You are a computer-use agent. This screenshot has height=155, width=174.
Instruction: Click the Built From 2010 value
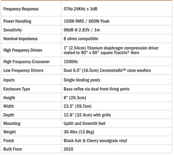[68, 149]
